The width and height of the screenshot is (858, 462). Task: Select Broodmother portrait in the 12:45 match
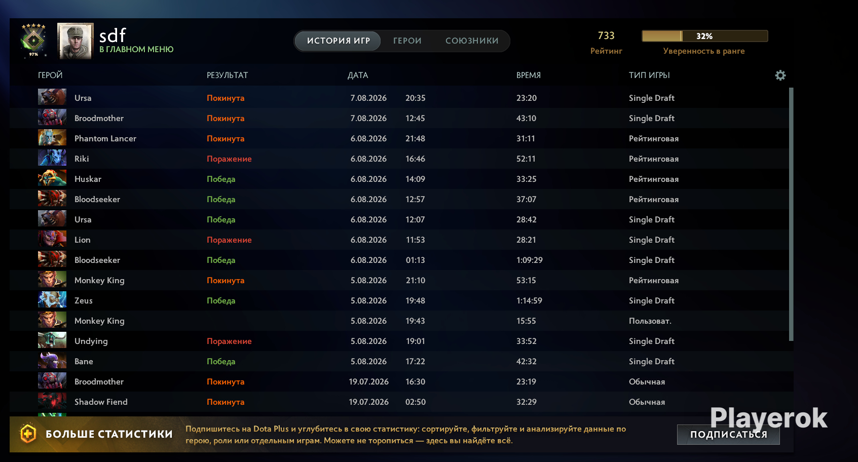[x=52, y=118]
